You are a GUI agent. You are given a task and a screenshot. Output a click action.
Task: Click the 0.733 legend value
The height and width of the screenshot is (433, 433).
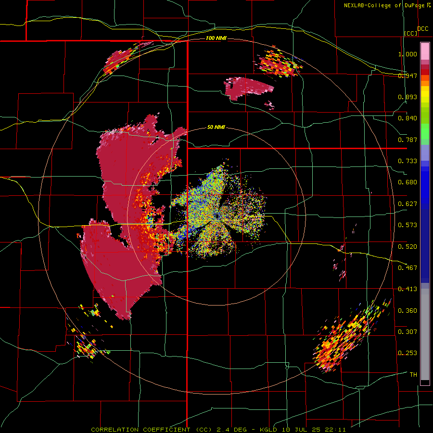tap(408, 161)
